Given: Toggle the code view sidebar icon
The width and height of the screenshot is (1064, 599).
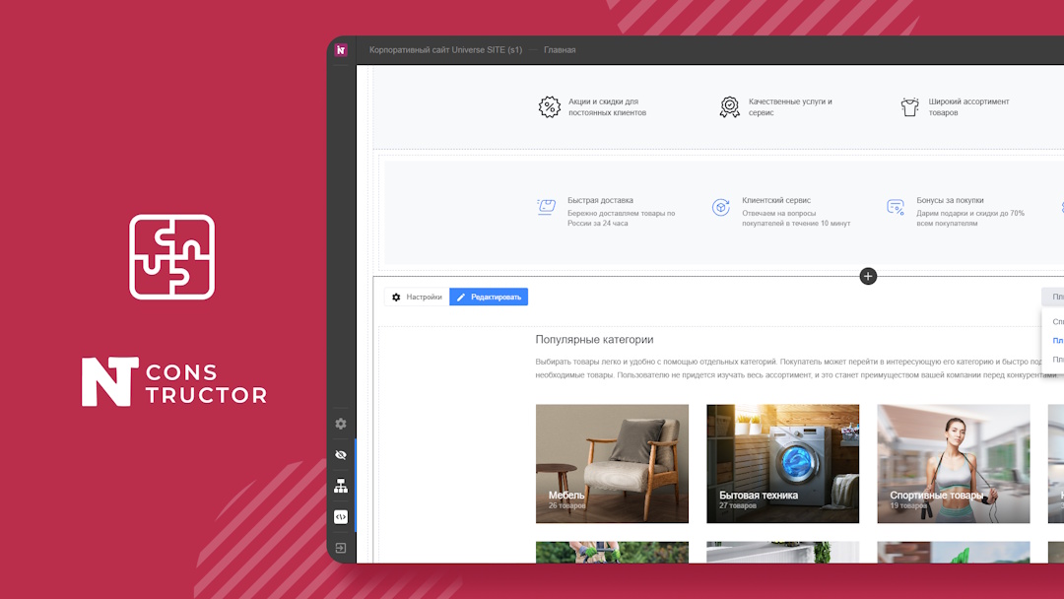Looking at the screenshot, I should (x=341, y=516).
